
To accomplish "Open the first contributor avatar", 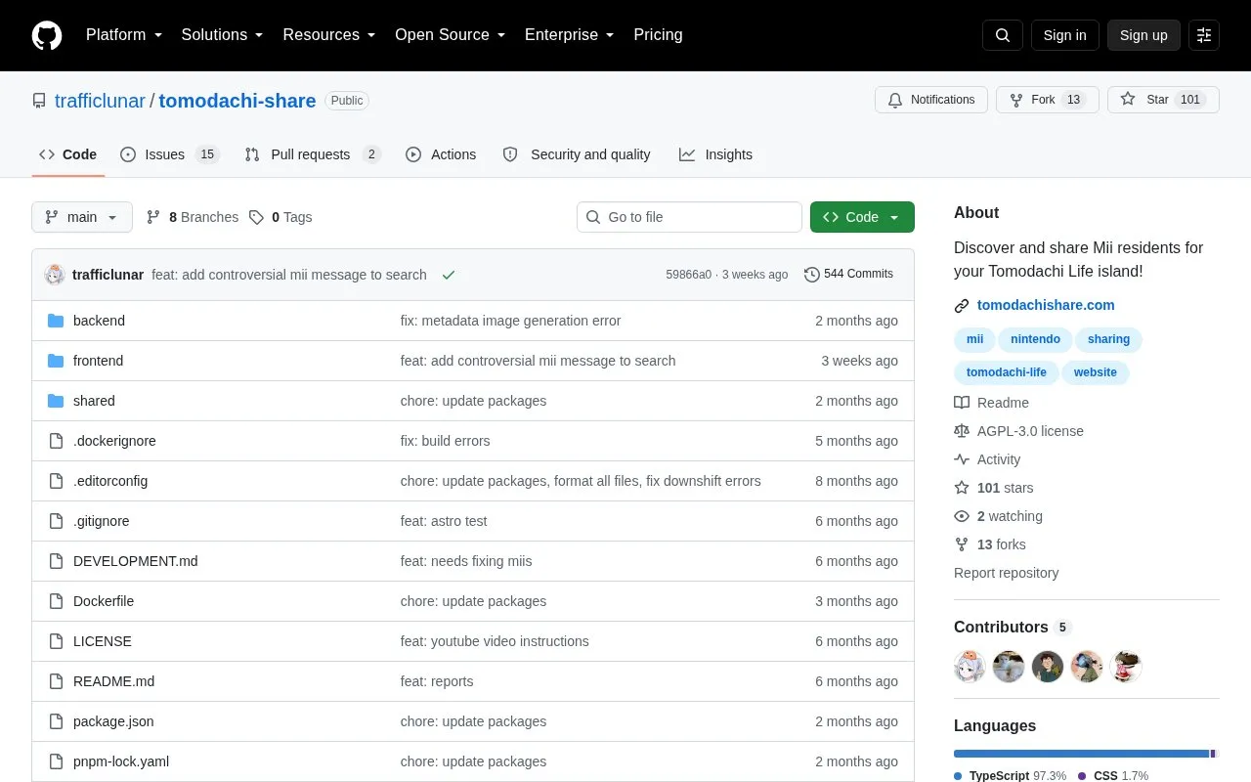I will click(970, 667).
